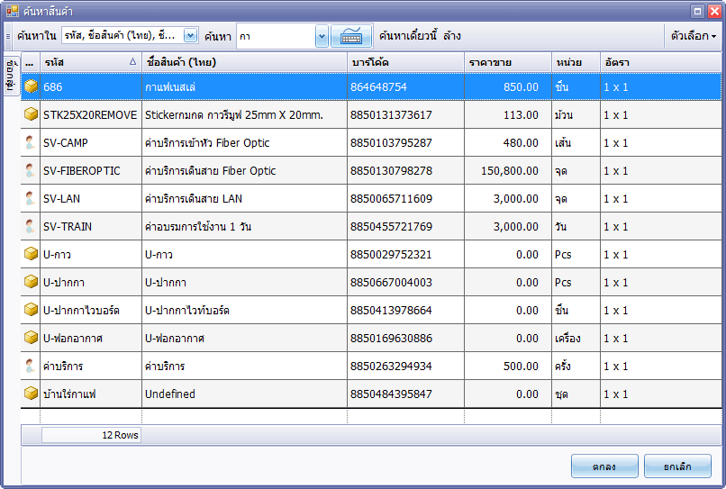
Task: Click the box icon beside STK25X20REMOVE
Action: (31, 114)
